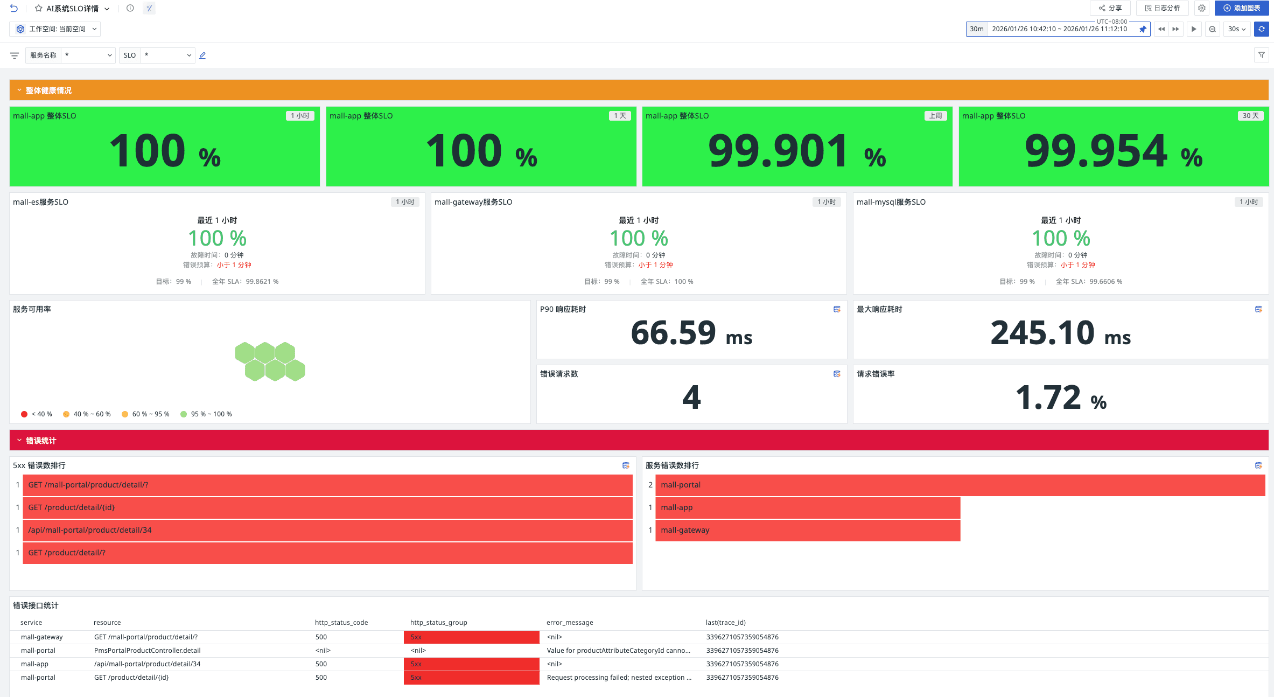Click the time range input field
1274x697 pixels.
tap(1059, 29)
